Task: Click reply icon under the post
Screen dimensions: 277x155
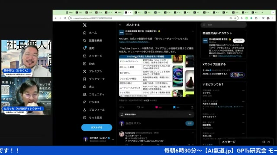Action: pyautogui.click(x=121, y=107)
